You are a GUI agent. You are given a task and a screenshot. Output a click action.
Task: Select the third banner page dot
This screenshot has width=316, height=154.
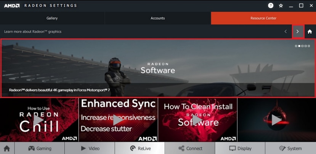pyautogui.click(x=303, y=46)
